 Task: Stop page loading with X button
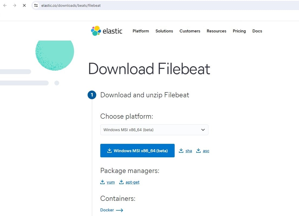24,5
